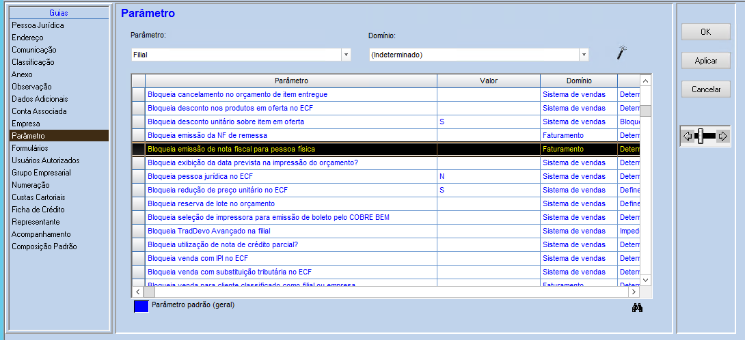Click the right arrow on slider control
Image resolution: width=745 pixels, height=340 pixels.
(x=722, y=136)
